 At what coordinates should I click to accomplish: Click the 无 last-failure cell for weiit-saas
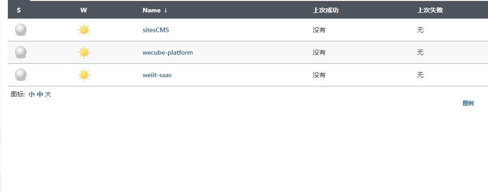(420, 75)
